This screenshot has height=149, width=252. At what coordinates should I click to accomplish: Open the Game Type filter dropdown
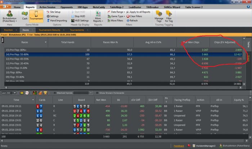point(116,16)
